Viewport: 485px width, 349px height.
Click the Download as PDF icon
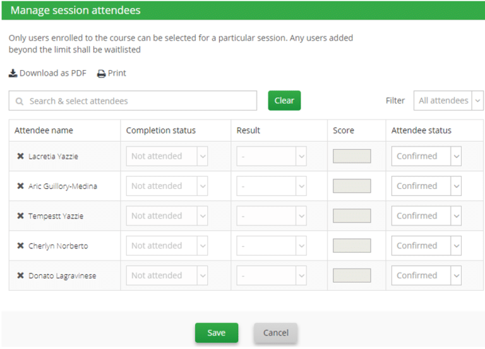13,73
